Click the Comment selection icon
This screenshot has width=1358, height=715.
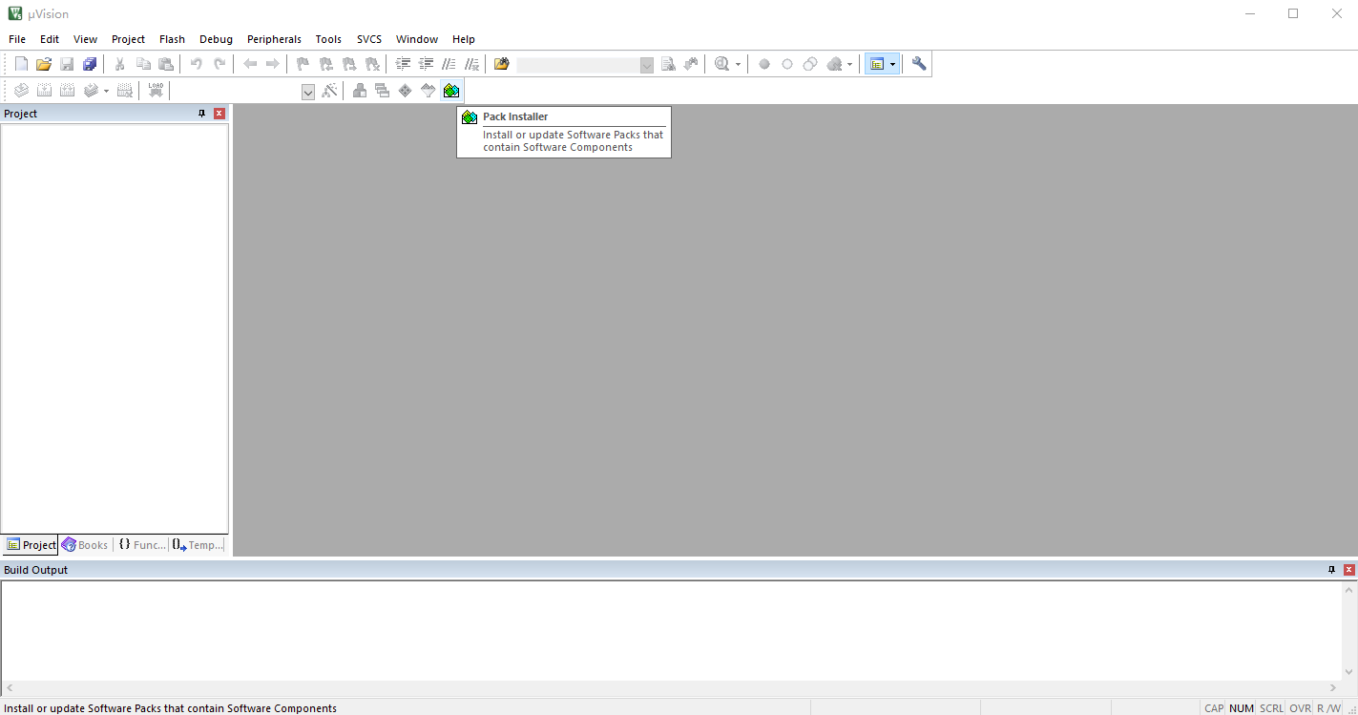449,64
